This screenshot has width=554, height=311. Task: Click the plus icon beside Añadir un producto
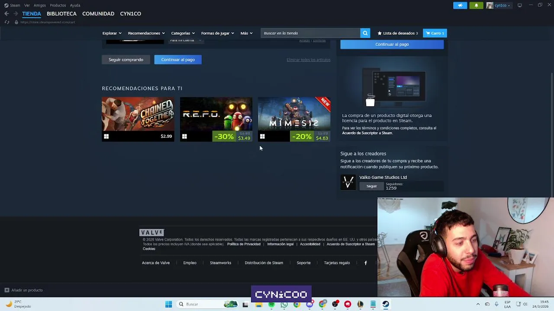(x=6, y=290)
